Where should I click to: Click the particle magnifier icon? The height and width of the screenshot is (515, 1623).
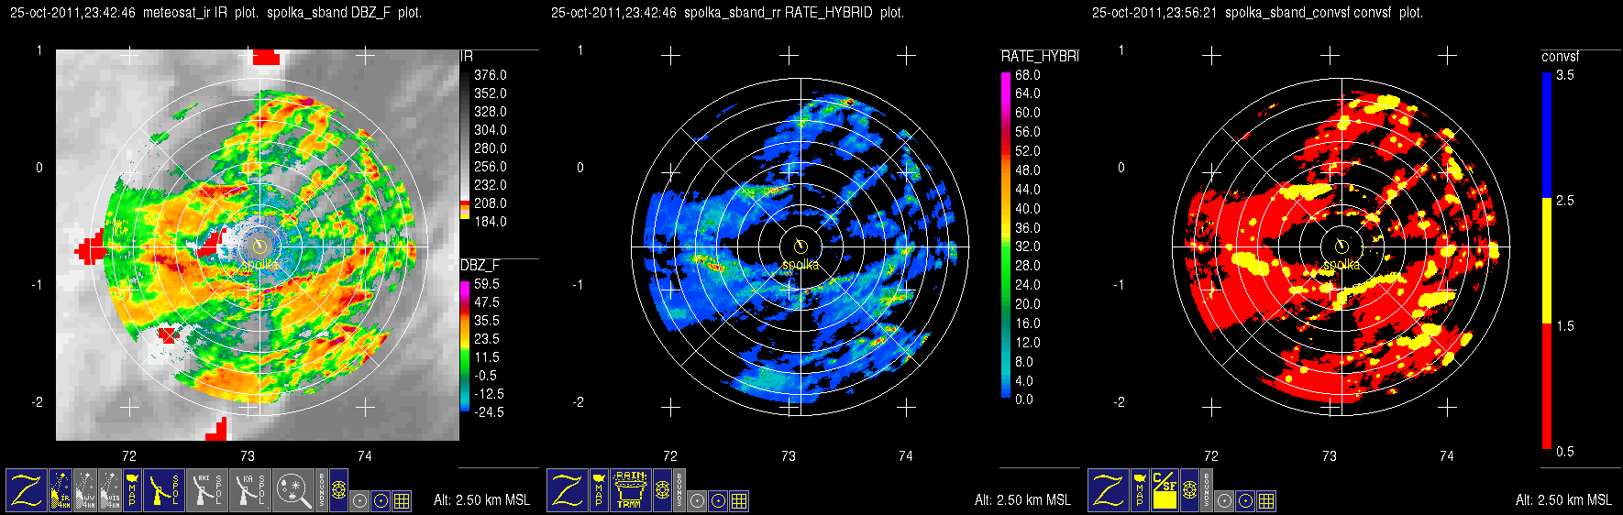pos(293,490)
